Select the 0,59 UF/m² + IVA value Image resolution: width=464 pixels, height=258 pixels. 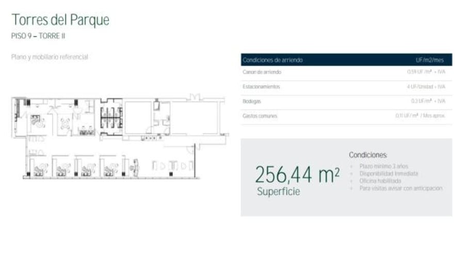click(426, 72)
